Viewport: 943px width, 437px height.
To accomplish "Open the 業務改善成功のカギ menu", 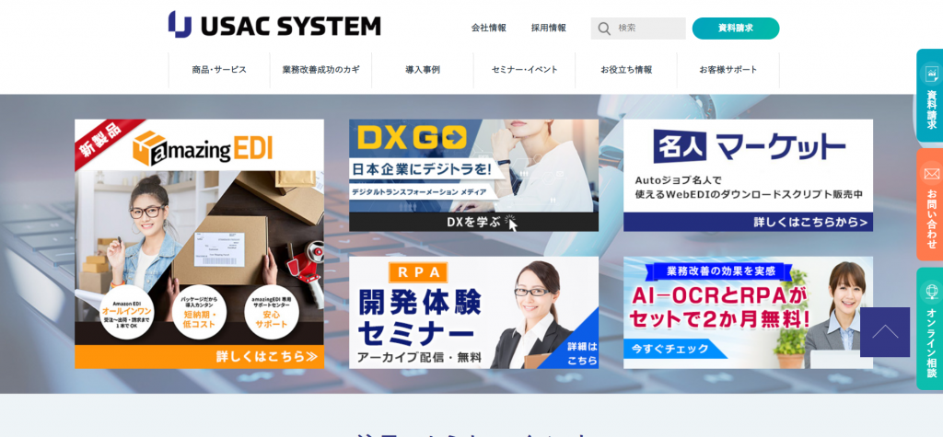I will [x=321, y=70].
